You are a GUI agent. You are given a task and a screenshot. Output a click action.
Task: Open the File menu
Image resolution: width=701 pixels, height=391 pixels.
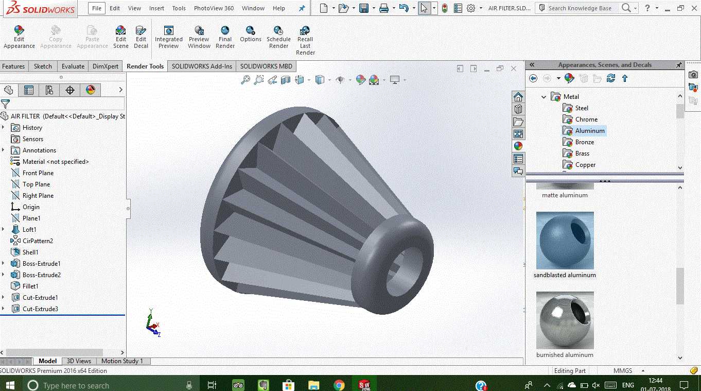click(x=97, y=8)
